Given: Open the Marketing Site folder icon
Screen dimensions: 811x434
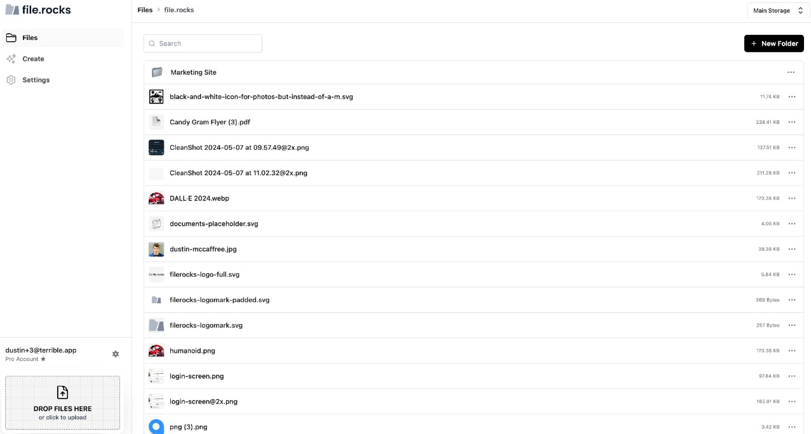Looking at the screenshot, I should click(157, 72).
